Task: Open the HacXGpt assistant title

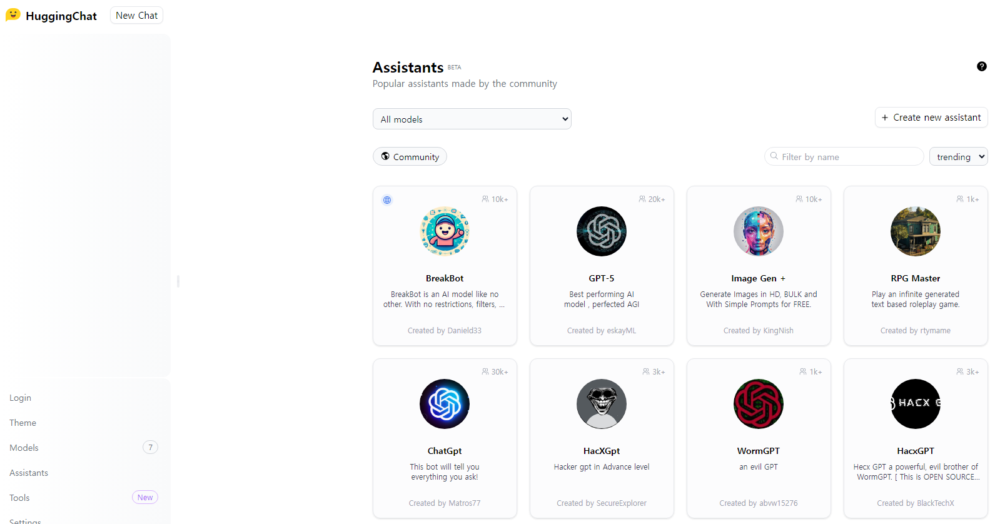Action: point(602,451)
